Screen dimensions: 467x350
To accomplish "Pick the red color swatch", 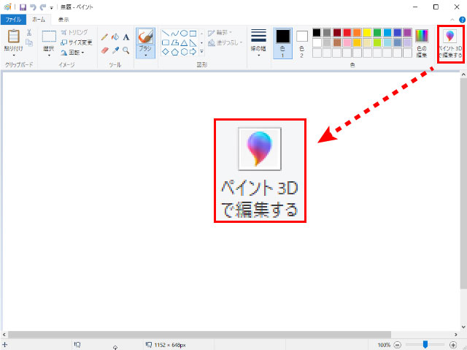I will click(x=347, y=32).
